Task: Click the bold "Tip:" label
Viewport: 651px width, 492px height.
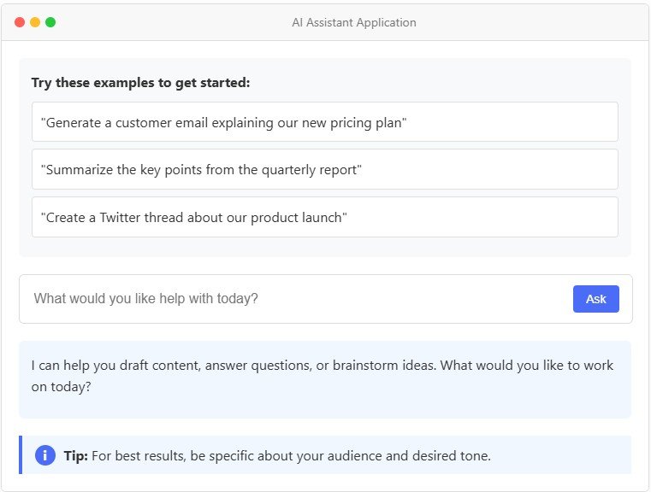Action: click(x=76, y=456)
